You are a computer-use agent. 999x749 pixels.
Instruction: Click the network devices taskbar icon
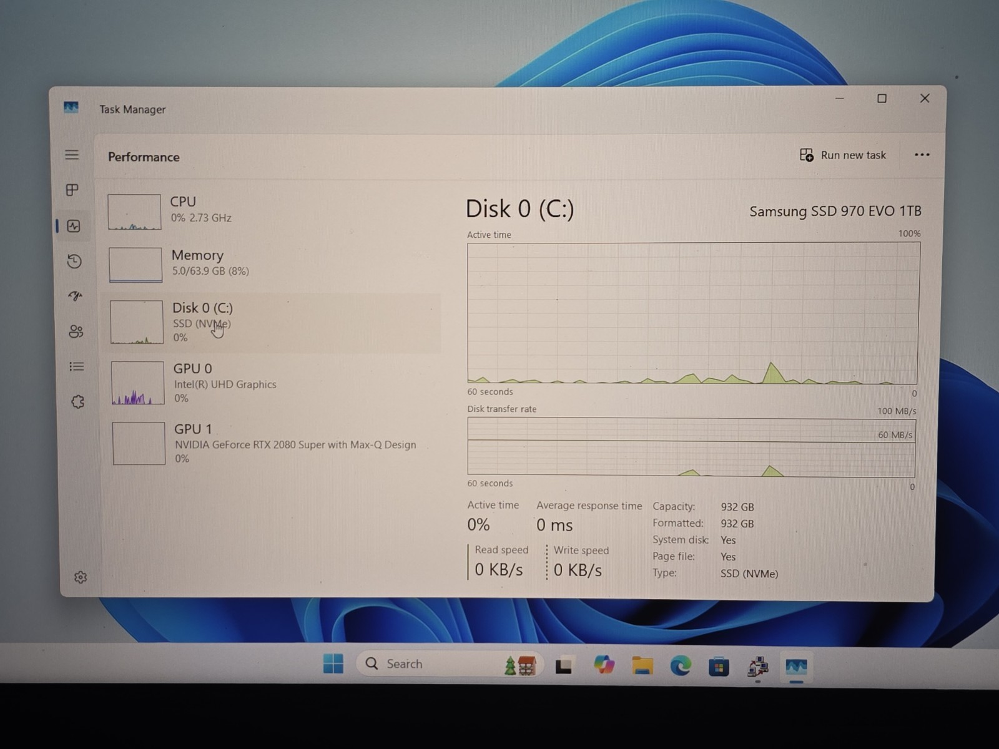758,667
